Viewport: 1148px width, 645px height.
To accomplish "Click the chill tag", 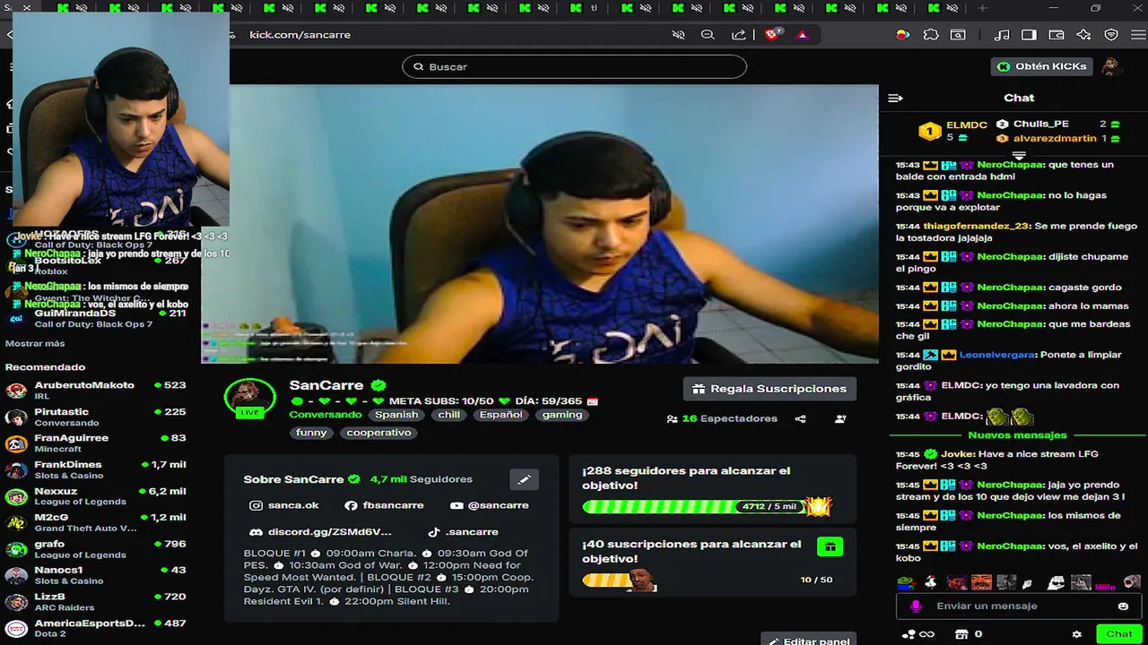I will pyautogui.click(x=448, y=415).
